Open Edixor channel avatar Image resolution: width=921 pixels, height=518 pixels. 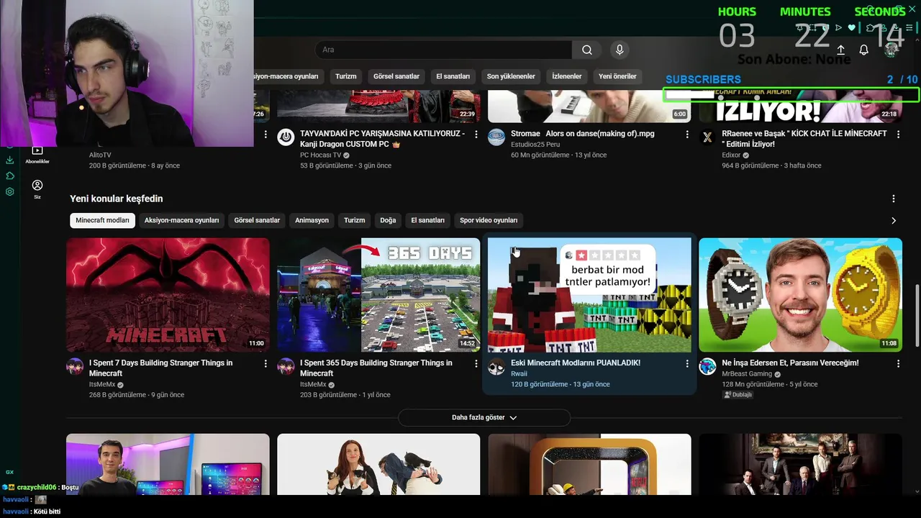(707, 137)
